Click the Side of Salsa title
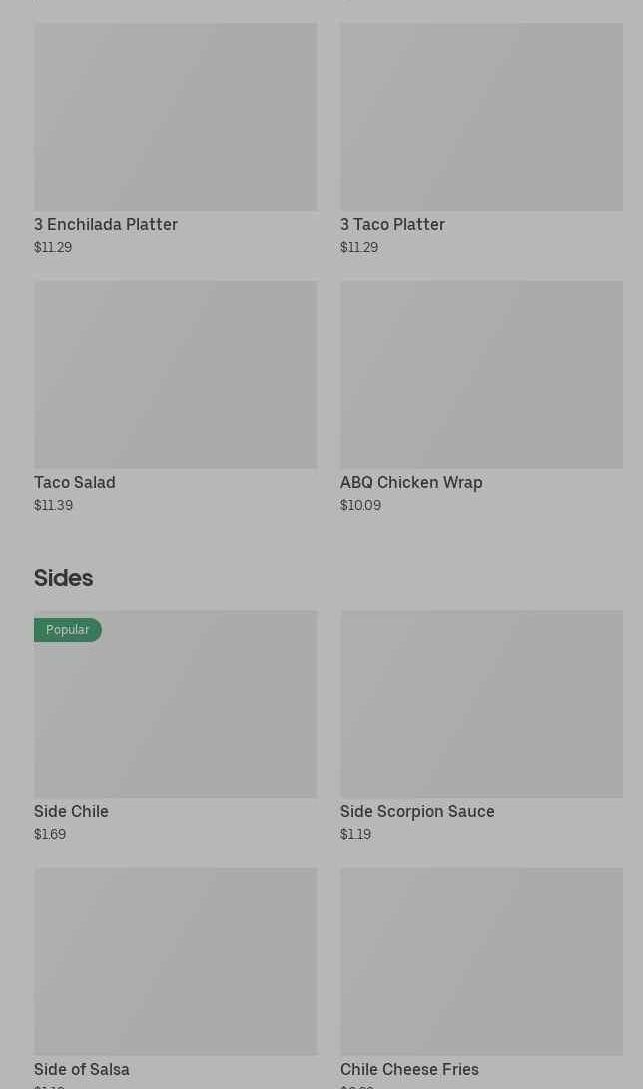The height and width of the screenshot is (1089, 643). click(82, 1069)
